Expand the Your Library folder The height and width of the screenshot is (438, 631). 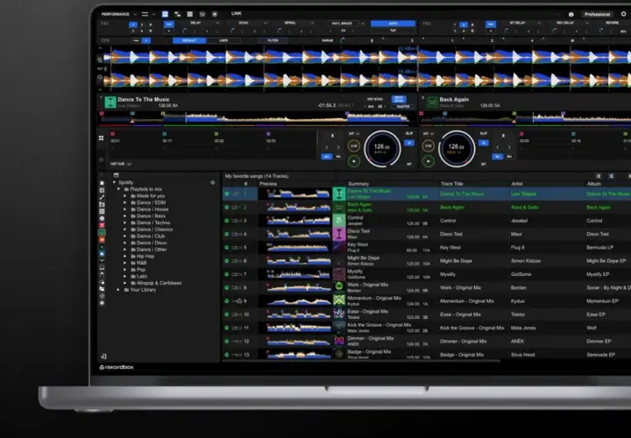point(118,290)
